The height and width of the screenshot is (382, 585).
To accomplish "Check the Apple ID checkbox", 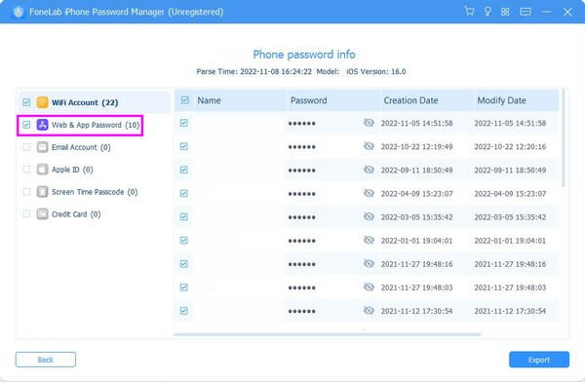I will click(26, 170).
